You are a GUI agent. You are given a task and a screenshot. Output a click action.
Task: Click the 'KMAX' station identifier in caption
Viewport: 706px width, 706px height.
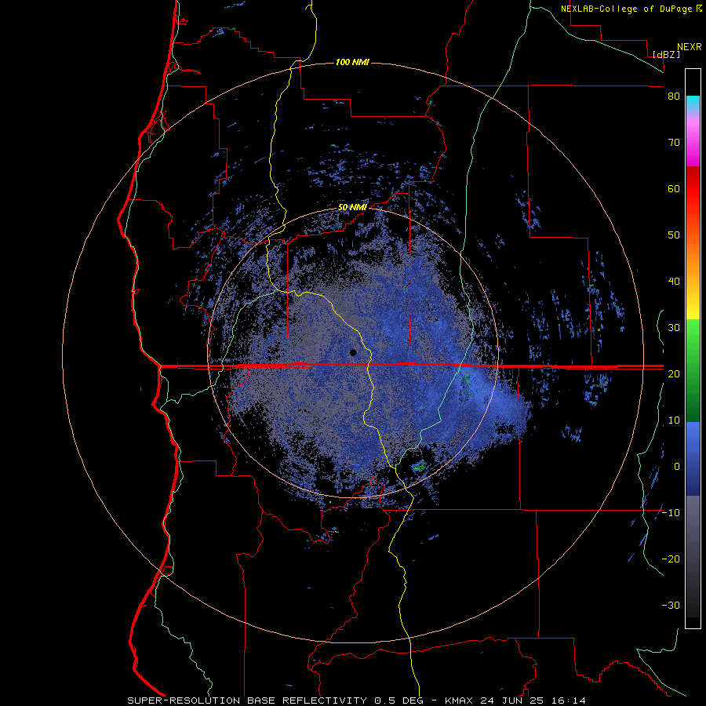click(459, 701)
